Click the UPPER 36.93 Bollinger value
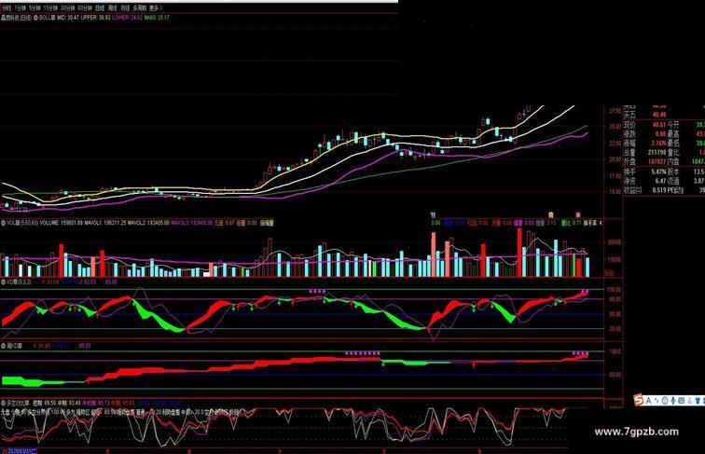 96,18
